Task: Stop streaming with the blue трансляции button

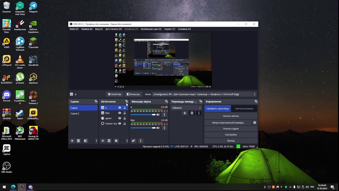Action: coord(217,108)
